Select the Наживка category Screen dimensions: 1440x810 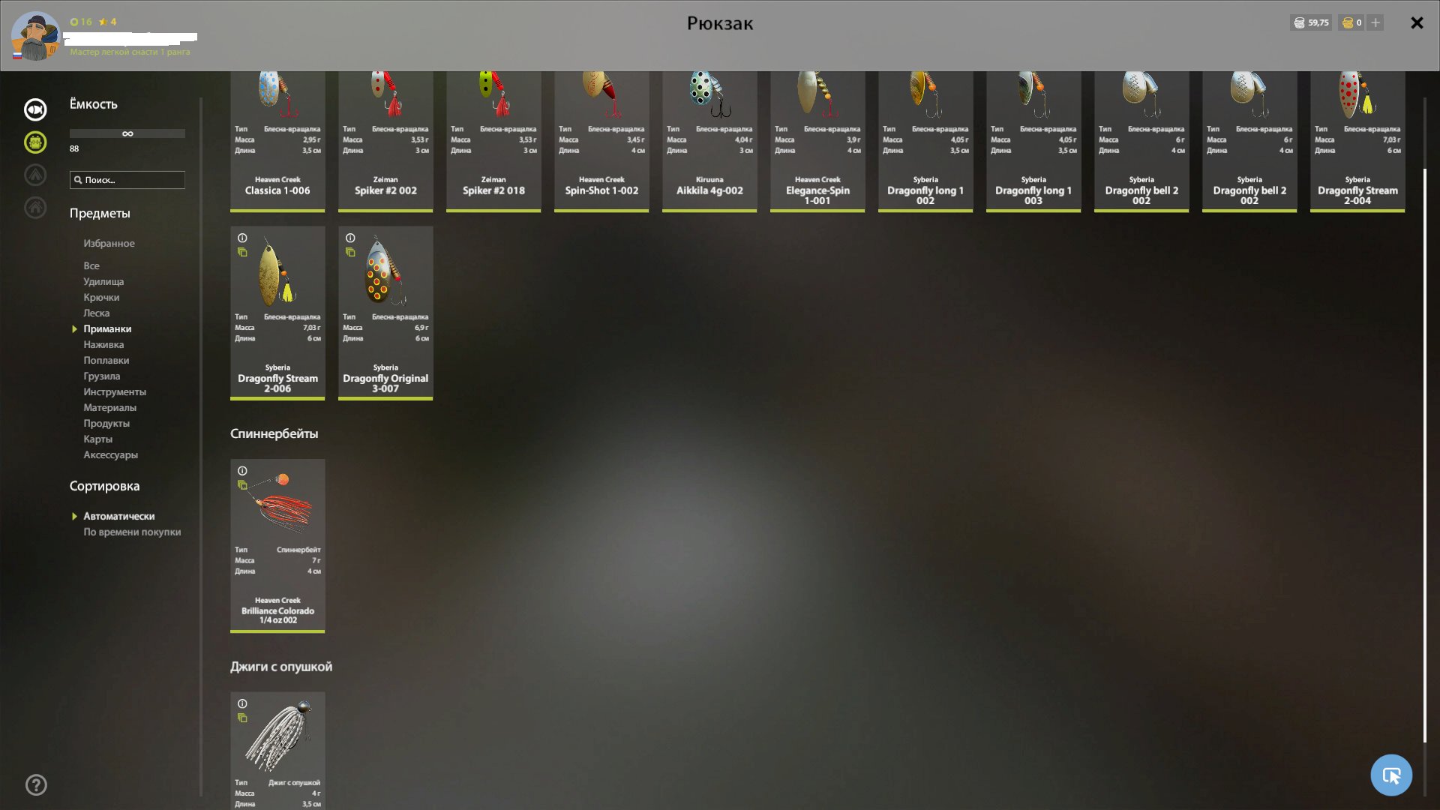pyautogui.click(x=103, y=344)
